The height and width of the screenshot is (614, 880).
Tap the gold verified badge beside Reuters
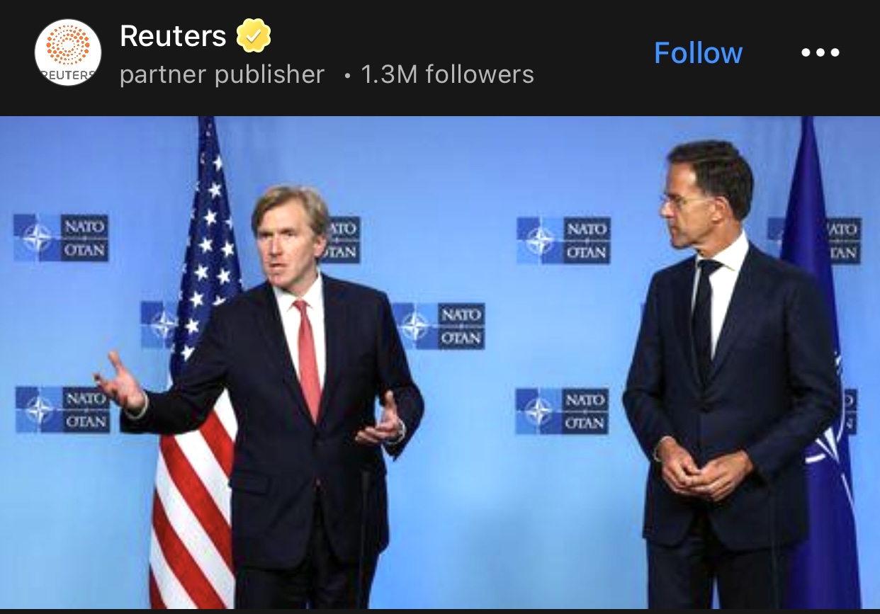[x=254, y=35]
